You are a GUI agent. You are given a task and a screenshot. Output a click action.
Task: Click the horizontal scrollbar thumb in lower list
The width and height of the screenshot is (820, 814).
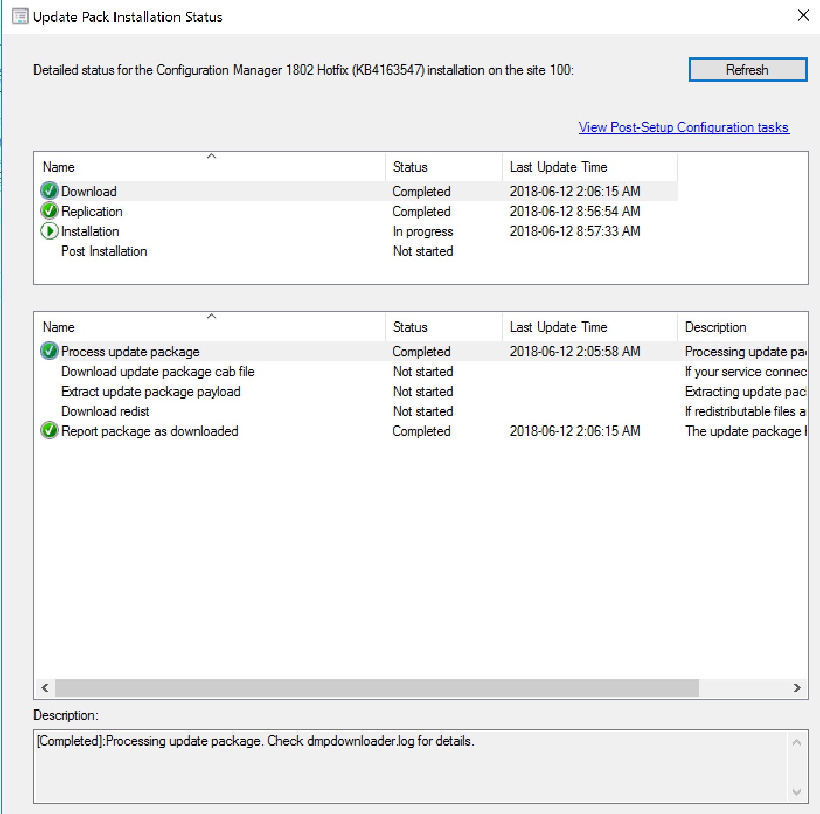(x=377, y=688)
